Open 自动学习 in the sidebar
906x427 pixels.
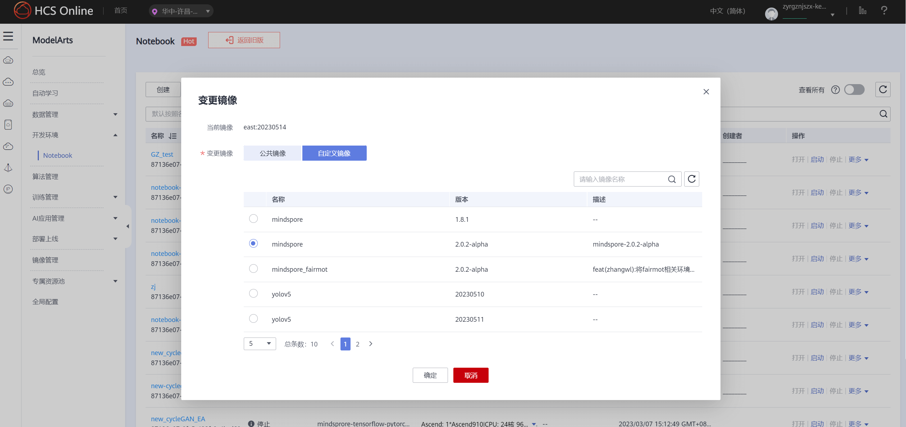click(45, 93)
